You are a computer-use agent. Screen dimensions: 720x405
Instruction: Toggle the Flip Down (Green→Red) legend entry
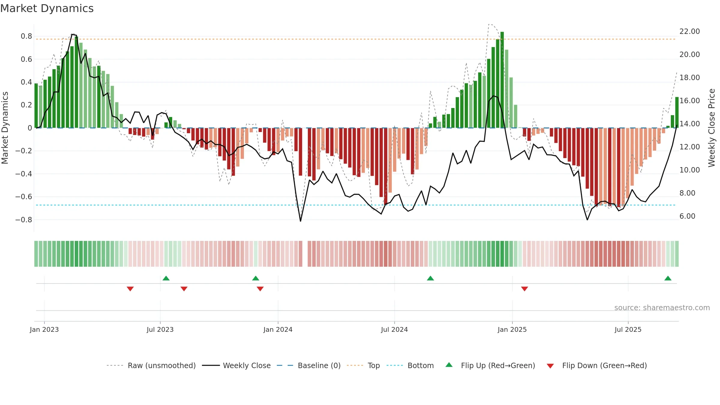(x=596, y=365)
